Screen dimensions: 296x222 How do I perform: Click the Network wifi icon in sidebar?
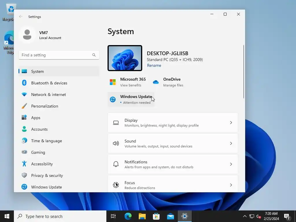(x=24, y=95)
